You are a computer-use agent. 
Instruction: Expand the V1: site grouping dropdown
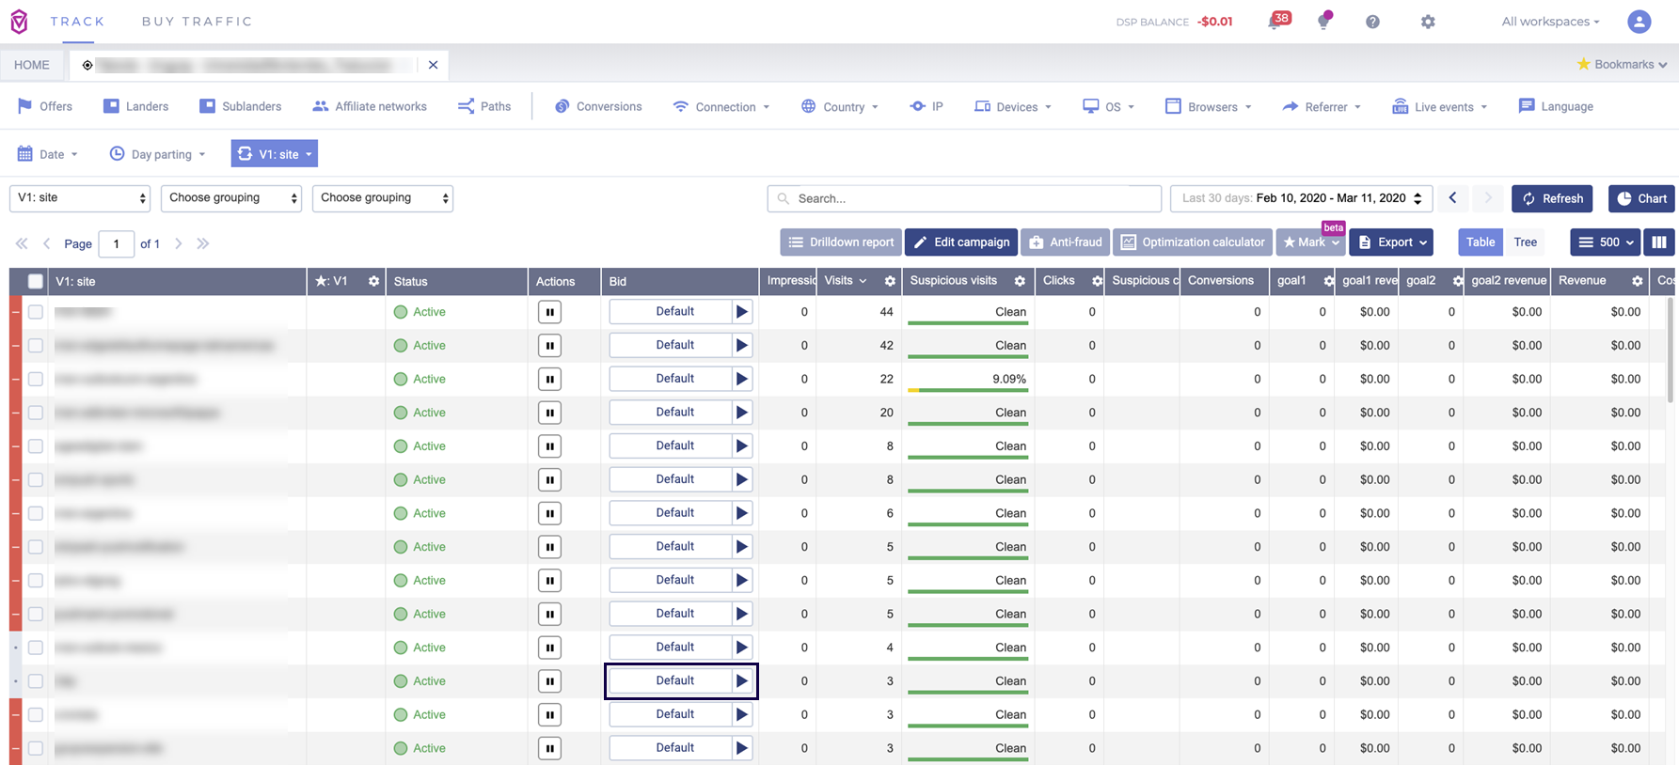[80, 198]
